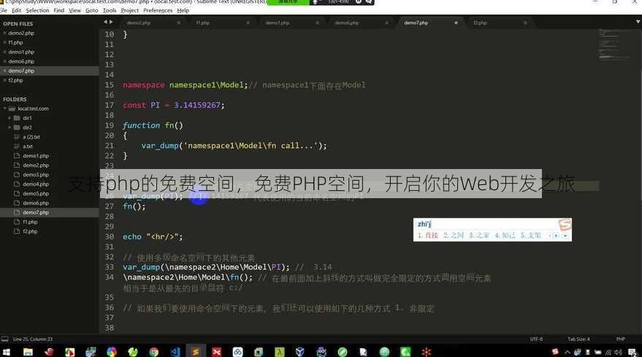The width and height of the screenshot is (642, 357).
Task: Open the Tools menu
Action: (x=110, y=10)
